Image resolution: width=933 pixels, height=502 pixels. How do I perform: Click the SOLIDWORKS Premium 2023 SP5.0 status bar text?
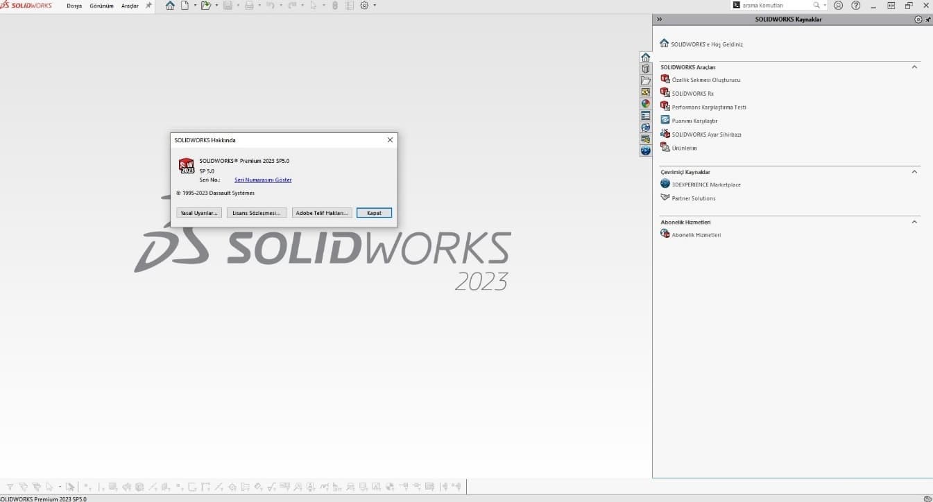(43, 499)
